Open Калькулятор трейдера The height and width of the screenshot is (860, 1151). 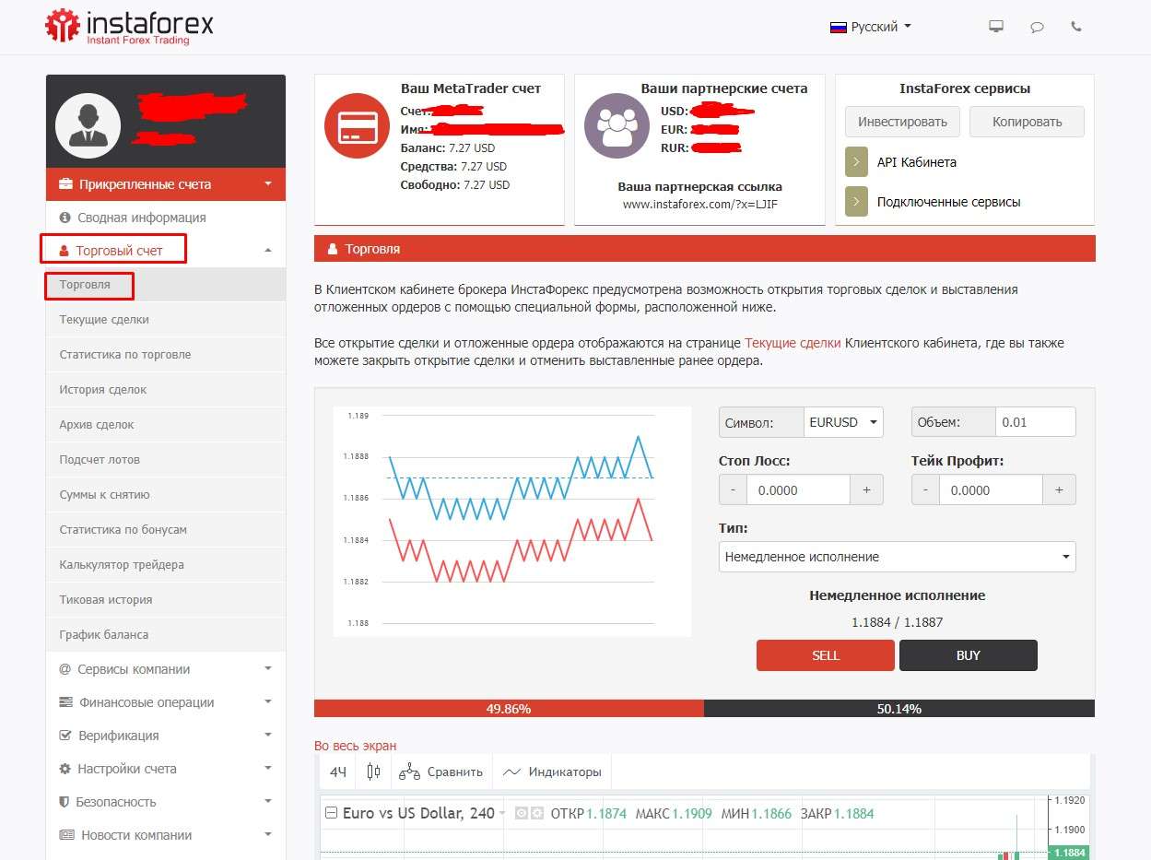click(166, 565)
